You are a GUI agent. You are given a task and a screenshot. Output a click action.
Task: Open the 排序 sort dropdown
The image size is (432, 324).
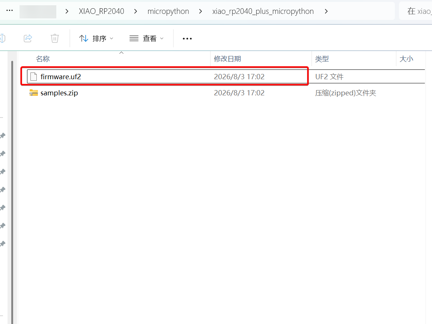(x=96, y=38)
